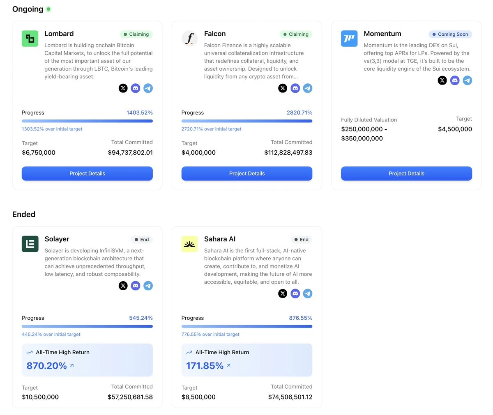Viewport: 493px width, 415px height.
Task: Open Lombard's Discord icon
Action: [x=136, y=88]
